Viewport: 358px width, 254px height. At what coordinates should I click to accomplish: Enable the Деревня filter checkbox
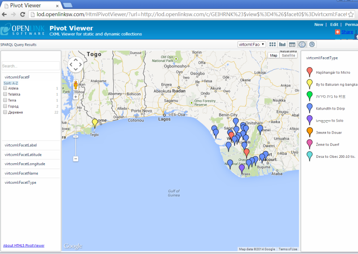pyautogui.click(x=5, y=112)
